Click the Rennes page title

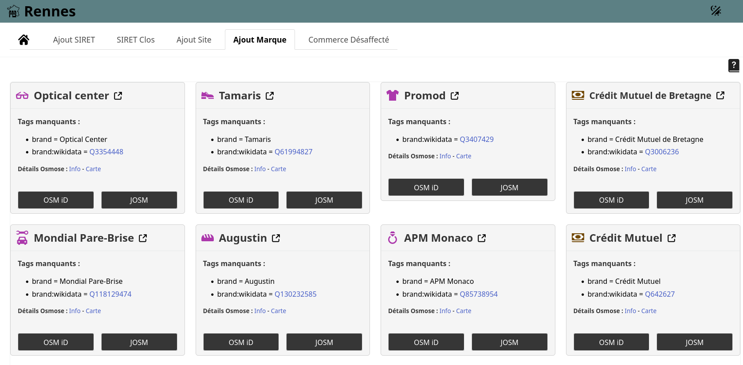pyautogui.click(x=50, y=11)
